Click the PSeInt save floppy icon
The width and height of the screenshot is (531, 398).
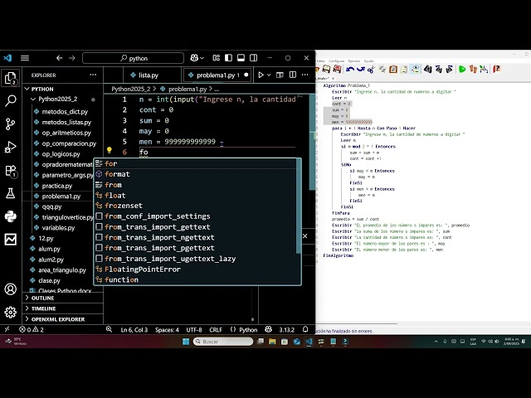(326, 69)
